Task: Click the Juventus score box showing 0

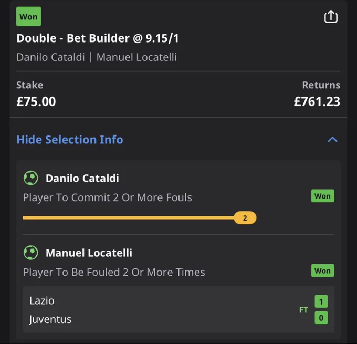Action: pos(321,318)
